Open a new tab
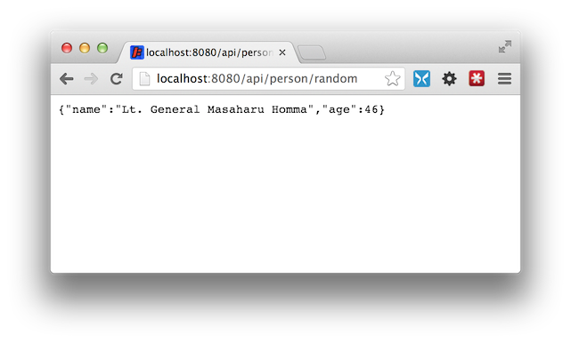571x343 pixels. pyautogui.click(x=312, y=52)
